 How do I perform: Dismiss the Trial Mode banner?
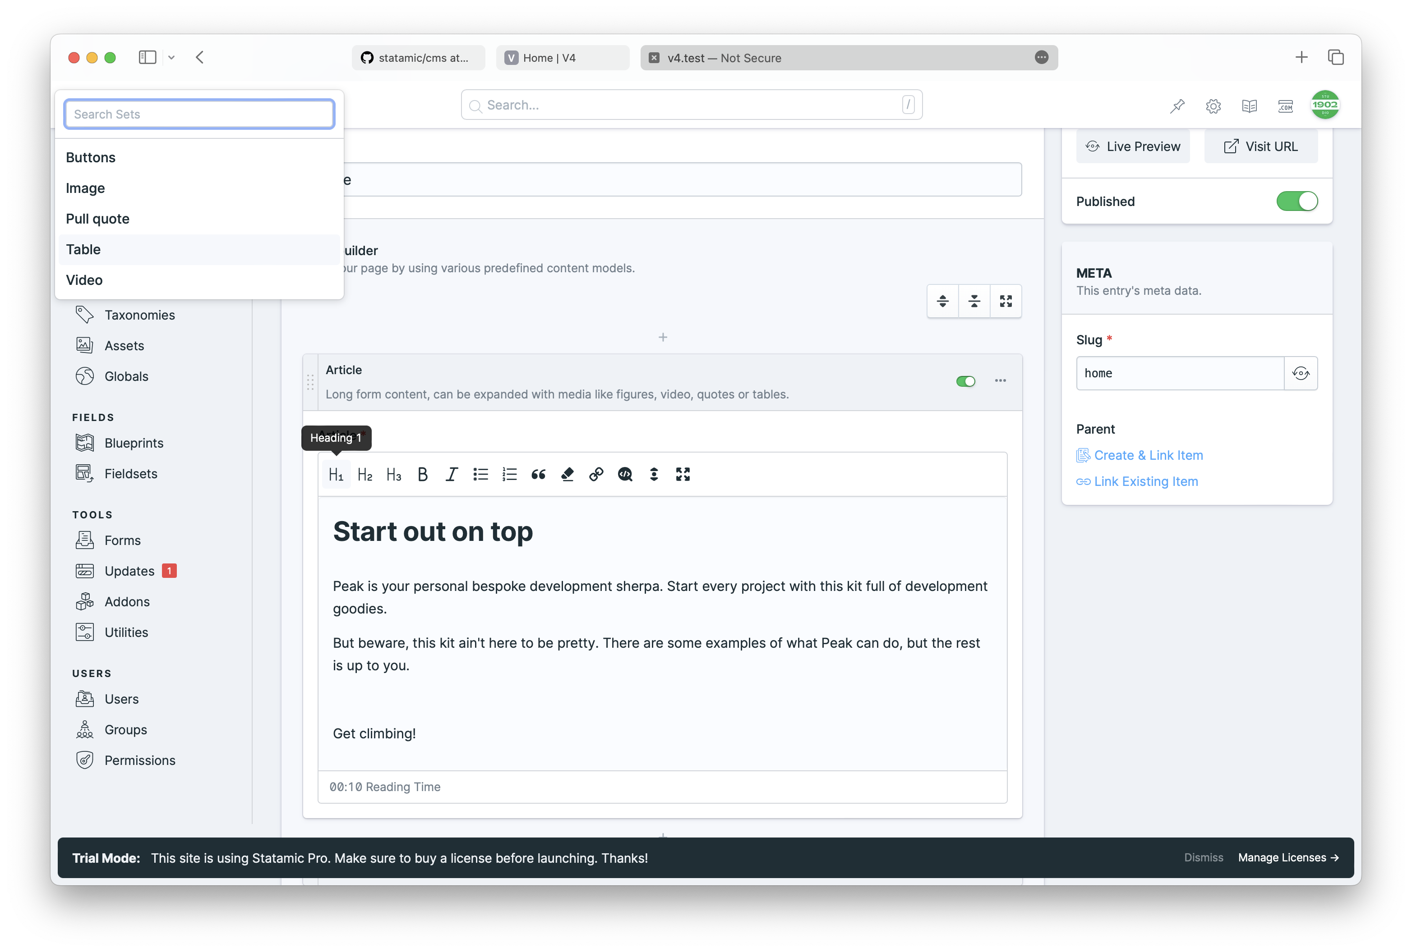tap(1204, 858)
